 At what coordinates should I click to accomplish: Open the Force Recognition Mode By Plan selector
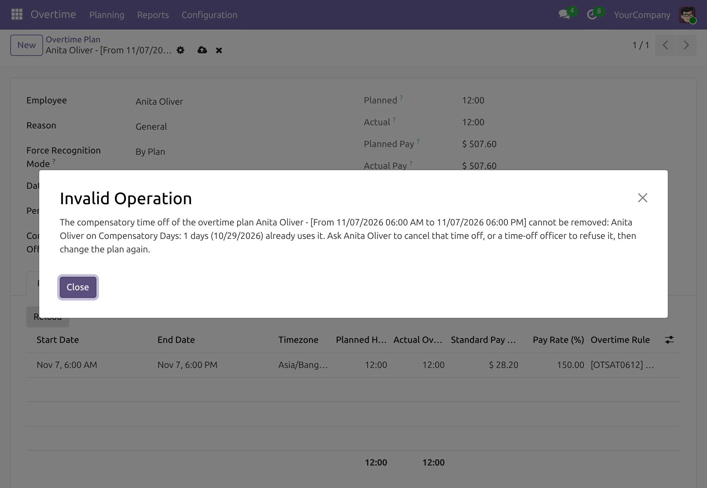pyautogui.click(x=150, y=152)
